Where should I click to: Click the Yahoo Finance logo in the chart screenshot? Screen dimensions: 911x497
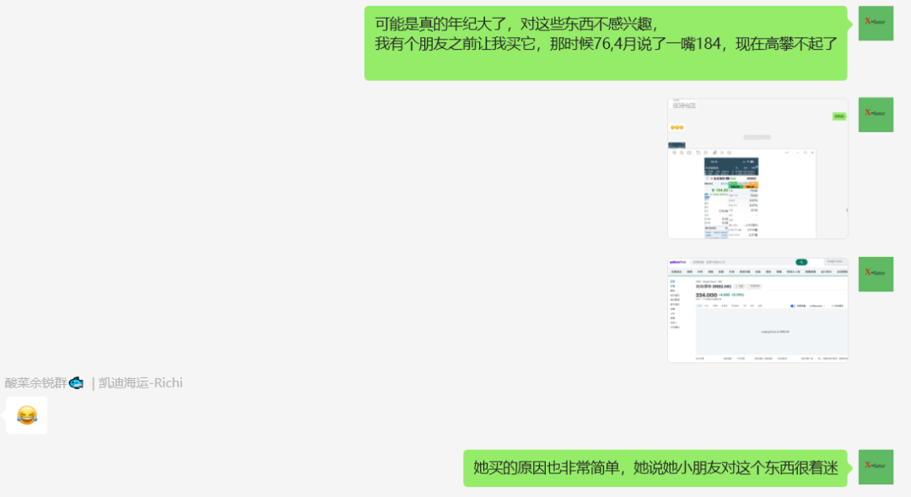tap(677, 261)
